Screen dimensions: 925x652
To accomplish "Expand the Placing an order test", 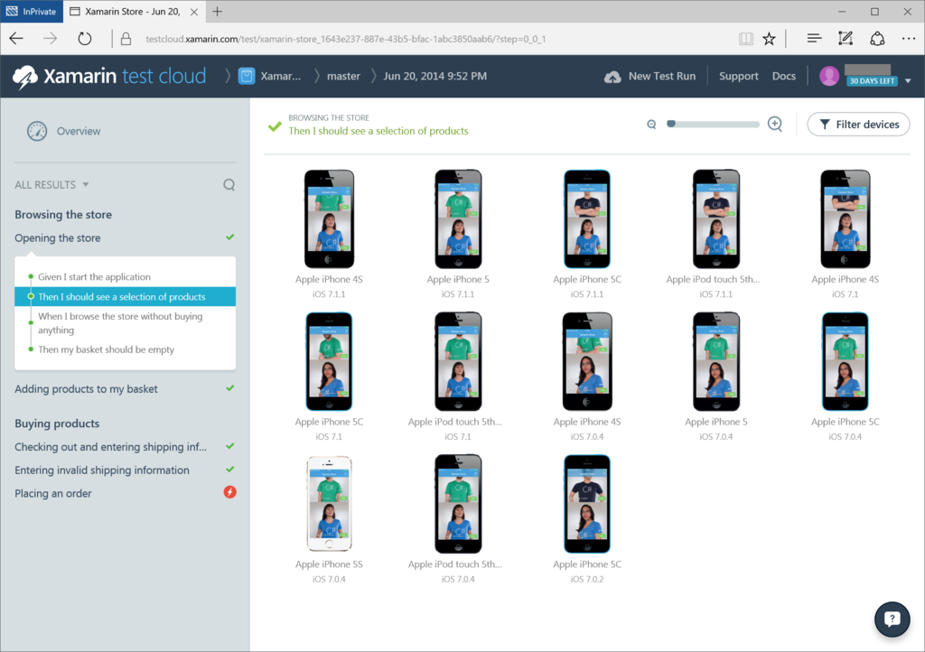I will (53, 493).
